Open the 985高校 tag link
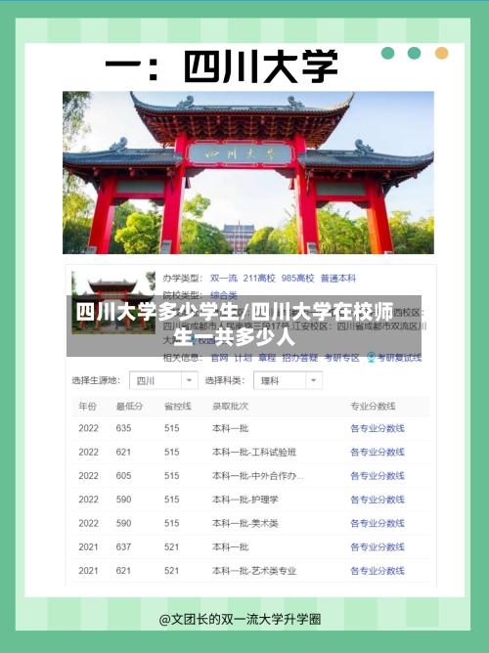Screen dimensions: 489x653 click(297, 279)
